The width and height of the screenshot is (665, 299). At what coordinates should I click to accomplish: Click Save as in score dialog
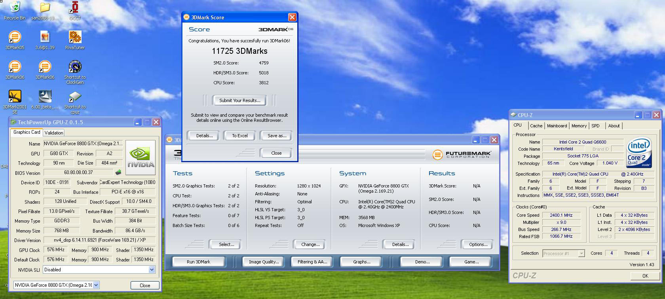coord(277,136)
